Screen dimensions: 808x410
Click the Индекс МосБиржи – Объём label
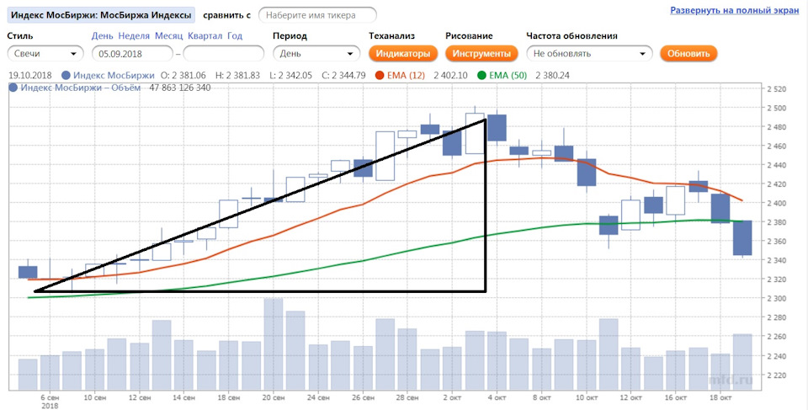(81, 88)
